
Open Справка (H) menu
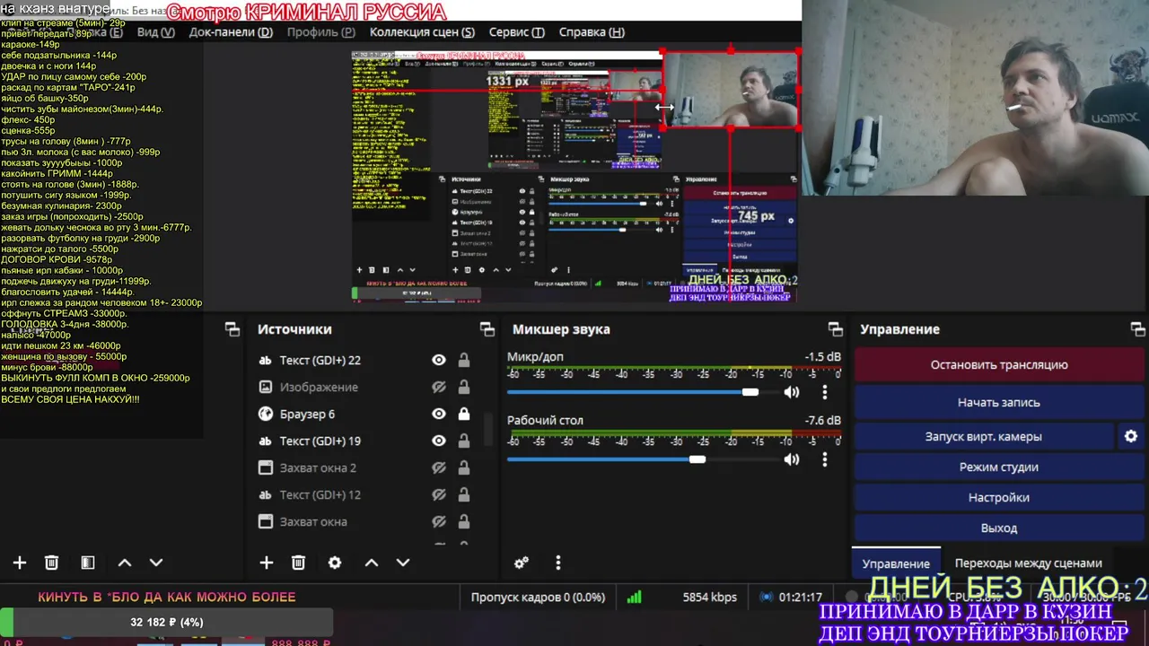(592, 31)
